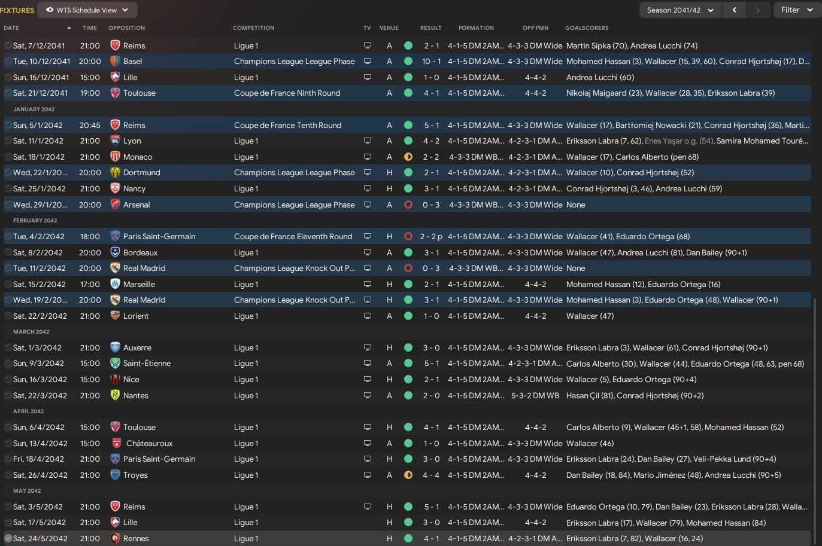Screen dimensions: 822x546
Task: Click the orange draw indicator for Monaco match
Action: click(408, 157)
